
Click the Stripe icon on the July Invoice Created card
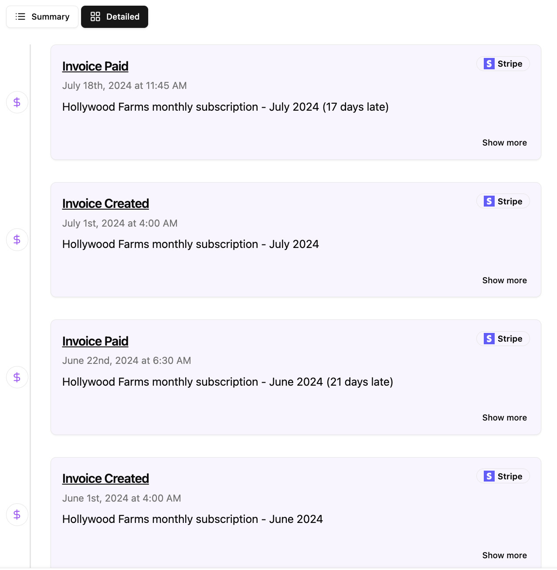click(489, 201)
